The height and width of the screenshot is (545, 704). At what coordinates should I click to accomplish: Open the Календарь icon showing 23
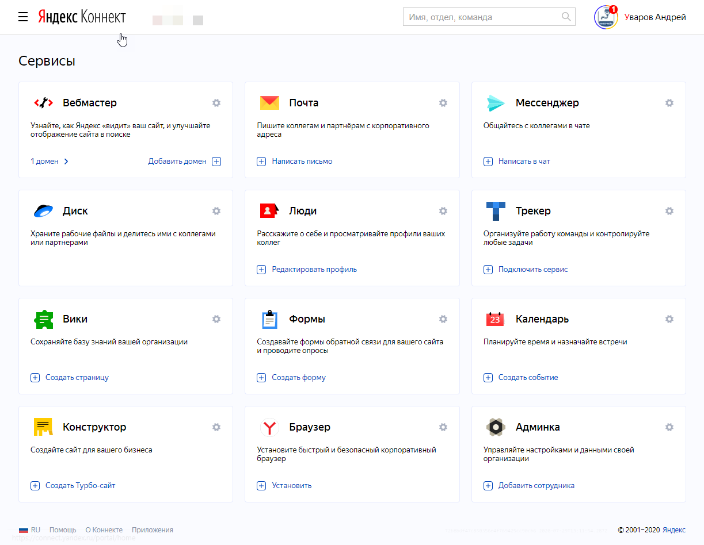pyautogui.click(x=496, y=319)
